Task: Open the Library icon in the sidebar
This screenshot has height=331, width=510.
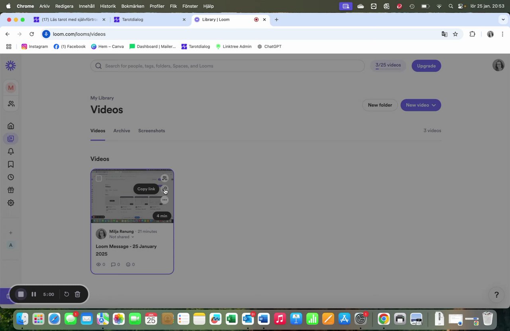Action: 11,139
